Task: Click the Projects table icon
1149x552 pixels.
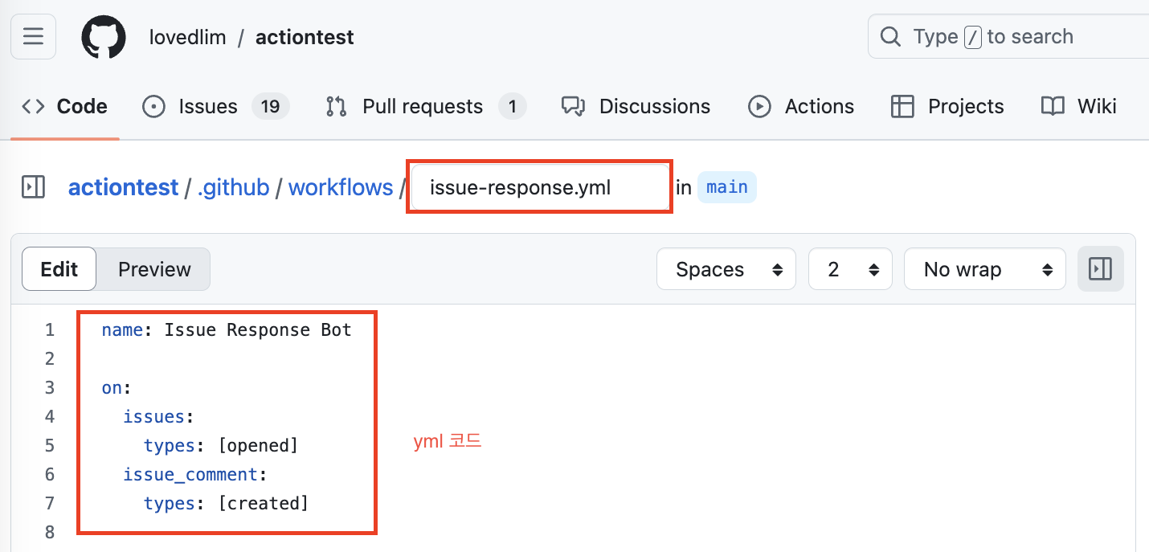Action: tap(902, 105)
